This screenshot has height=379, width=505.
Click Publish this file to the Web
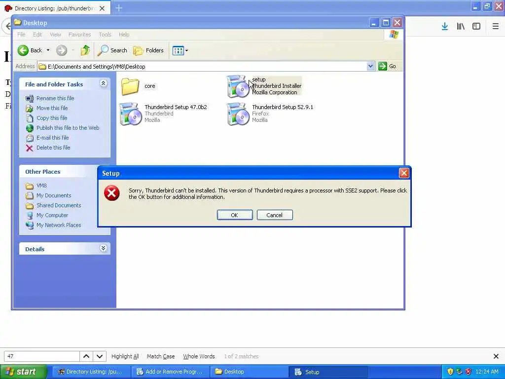pos(68,128)
